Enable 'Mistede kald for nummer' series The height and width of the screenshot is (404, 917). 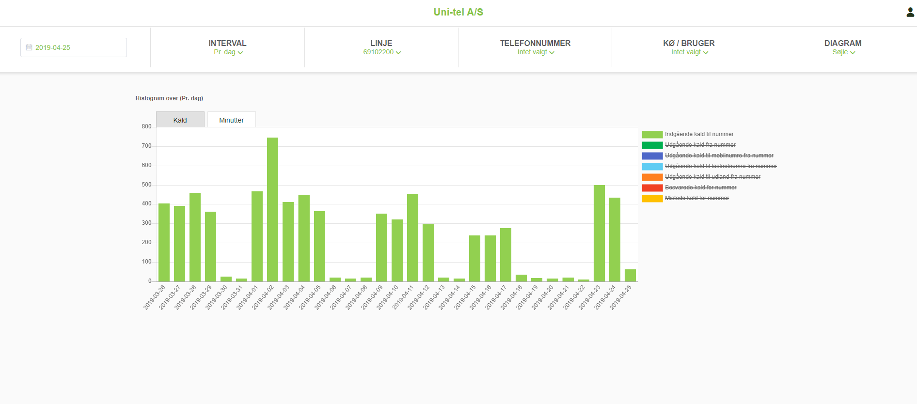tap(696, 198)
